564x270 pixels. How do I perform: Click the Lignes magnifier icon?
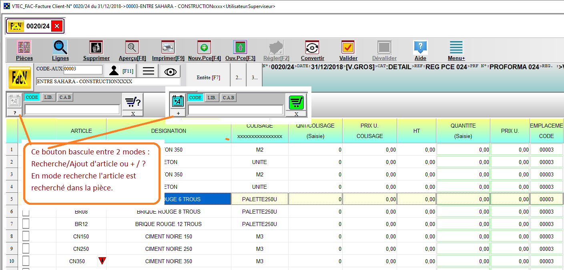coord(60,48)
